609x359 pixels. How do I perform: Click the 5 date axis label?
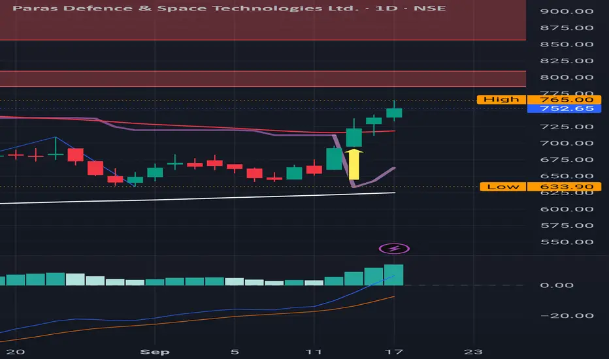point(235,352)
